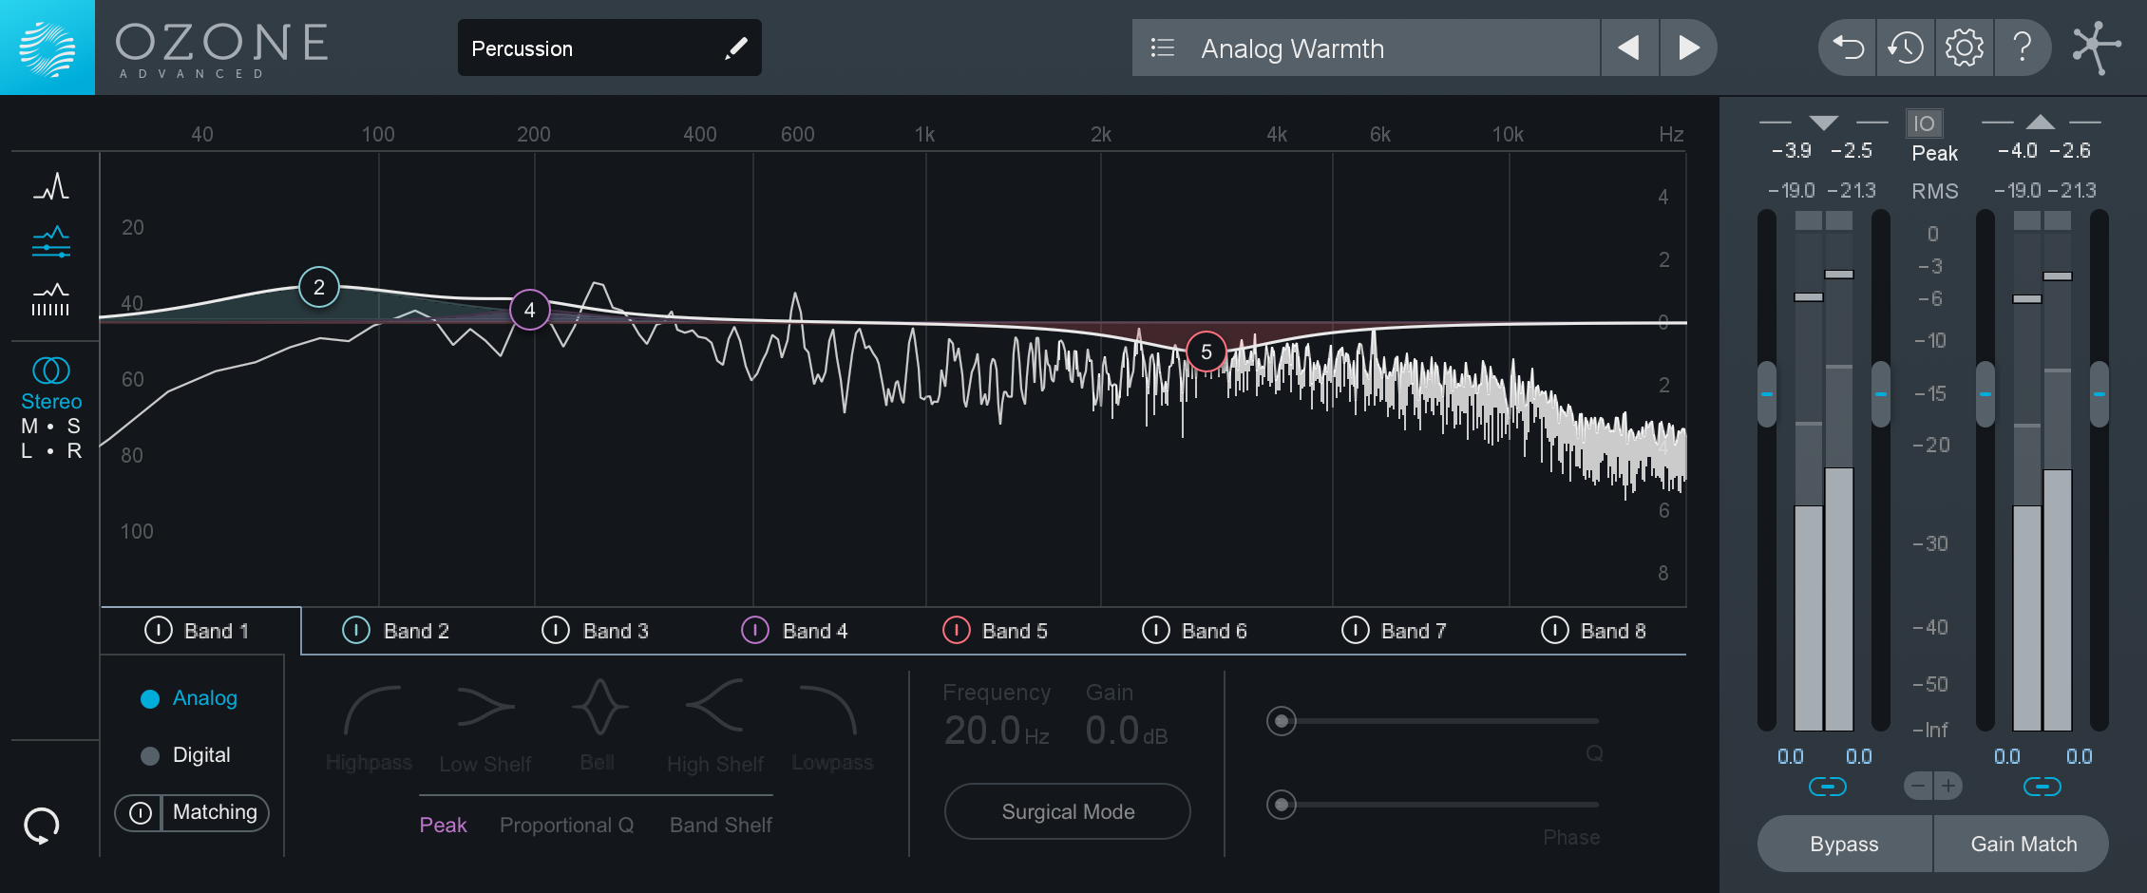Click the reset loop icon at bottom left

click(42, 826)
